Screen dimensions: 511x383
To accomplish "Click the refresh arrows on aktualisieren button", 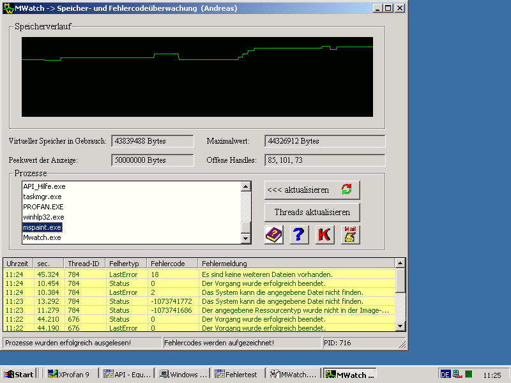I will [x=347, y=189].
